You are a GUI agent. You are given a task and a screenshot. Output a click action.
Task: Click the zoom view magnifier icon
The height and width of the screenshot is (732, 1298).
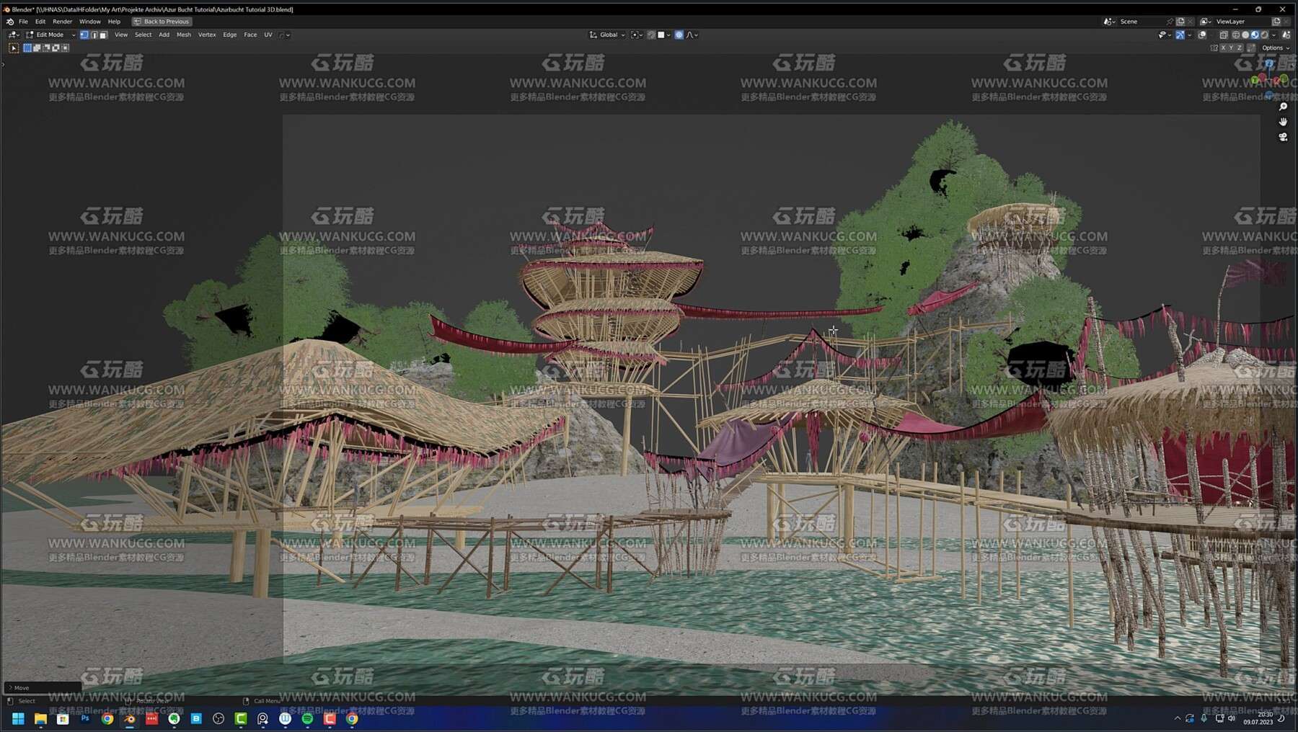pyautogui.click(x=1283, y=107)
